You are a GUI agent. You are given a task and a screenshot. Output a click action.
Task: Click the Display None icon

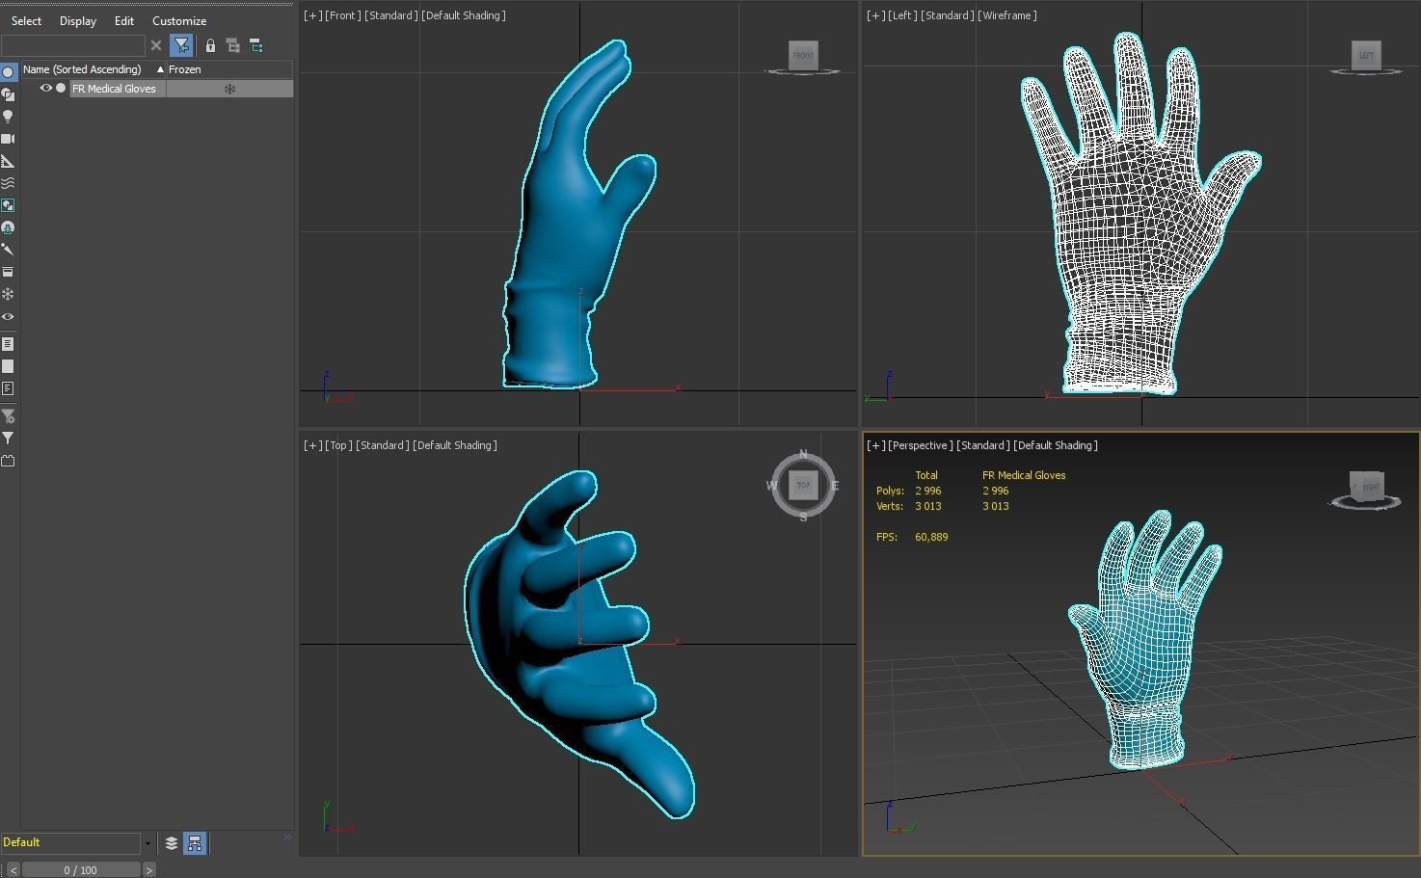(8, 366)
